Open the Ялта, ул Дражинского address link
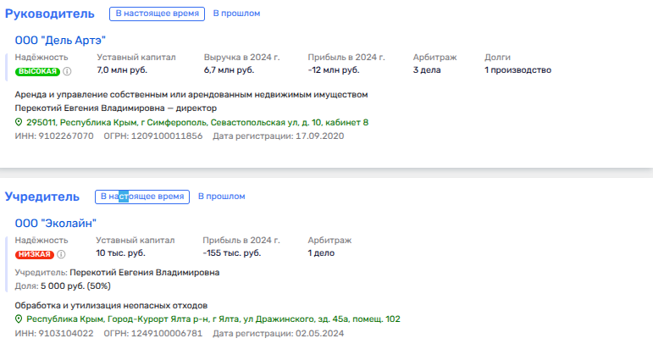Viewport: 653px width, 355px height. (213, 319)
